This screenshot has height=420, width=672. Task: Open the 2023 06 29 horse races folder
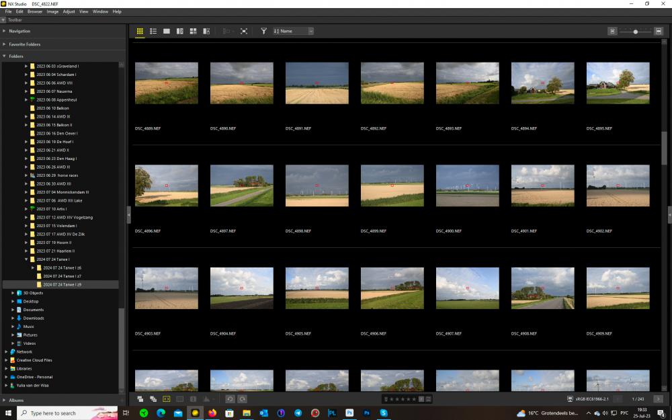tap(56, 175)
